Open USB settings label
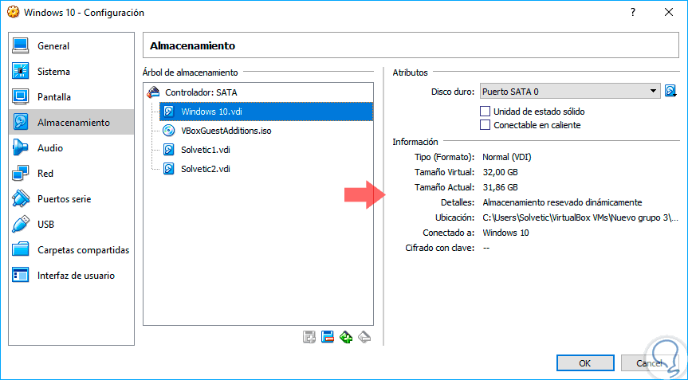Image resolution: width=688 pixels, height=380 pixels. point(45,225)
